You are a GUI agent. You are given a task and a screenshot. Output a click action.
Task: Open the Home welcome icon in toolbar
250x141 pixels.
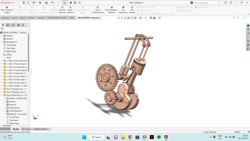click(x=24, y=3)
